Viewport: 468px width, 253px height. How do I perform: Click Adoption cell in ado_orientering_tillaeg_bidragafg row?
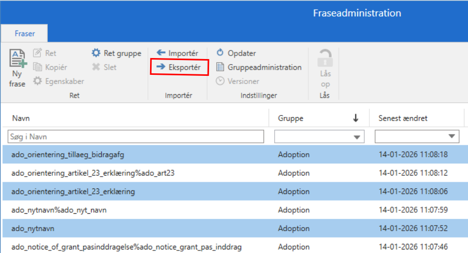pos(294,154)
